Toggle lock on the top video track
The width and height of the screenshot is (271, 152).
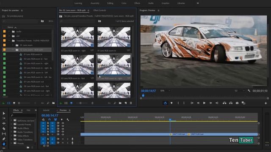pos(48,123)
